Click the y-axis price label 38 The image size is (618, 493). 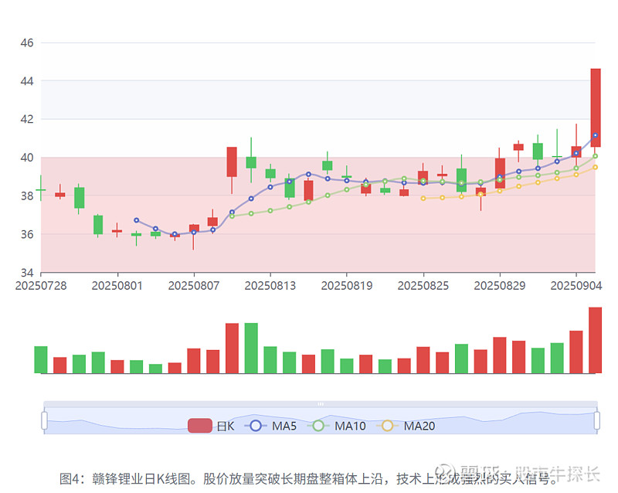pyautogui.click(x=27, y=195)
